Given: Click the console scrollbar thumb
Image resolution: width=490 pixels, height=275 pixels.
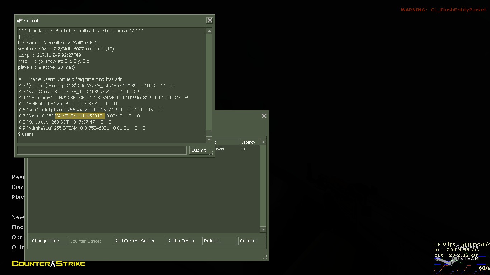Looking at the screenshot, I should (x=209, y=133).
